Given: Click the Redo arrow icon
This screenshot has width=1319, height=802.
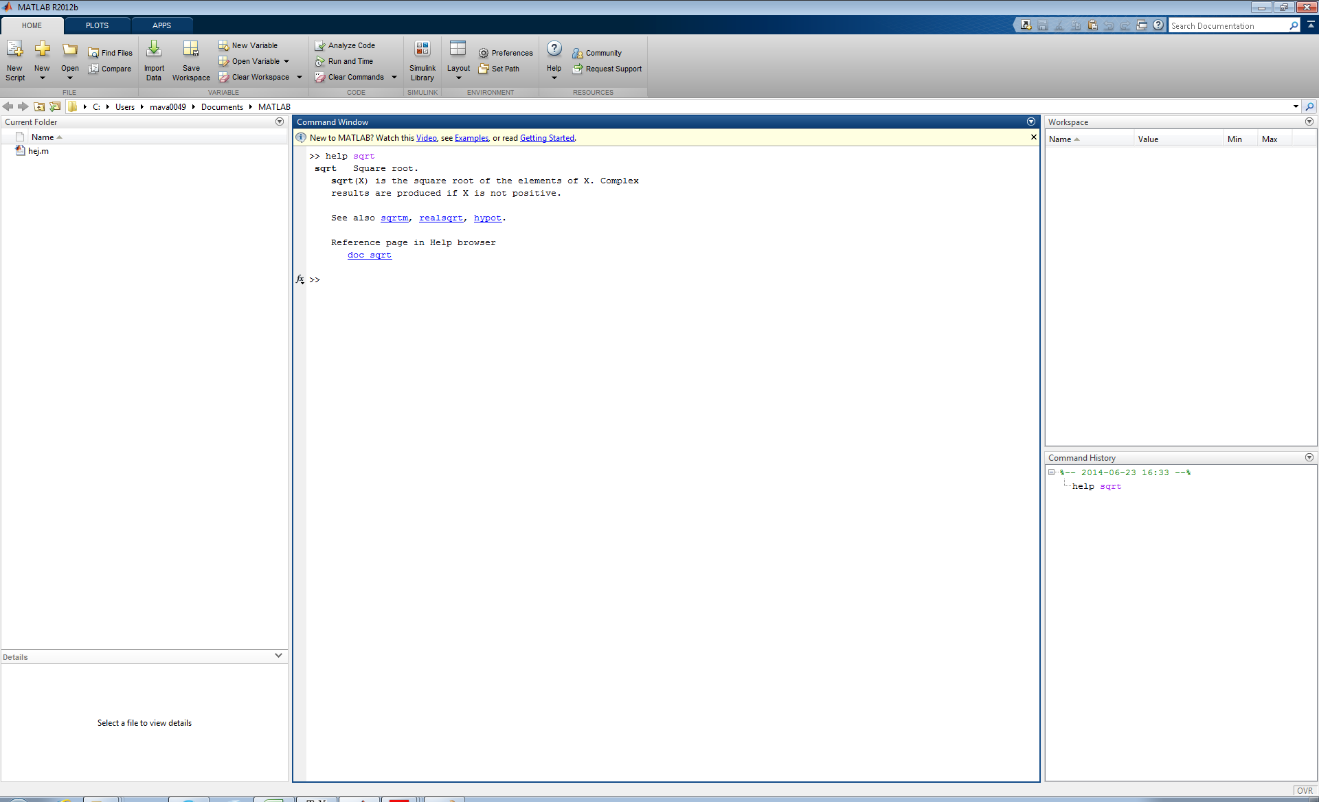Looking at the screenshot, I should coord(1125,25).
